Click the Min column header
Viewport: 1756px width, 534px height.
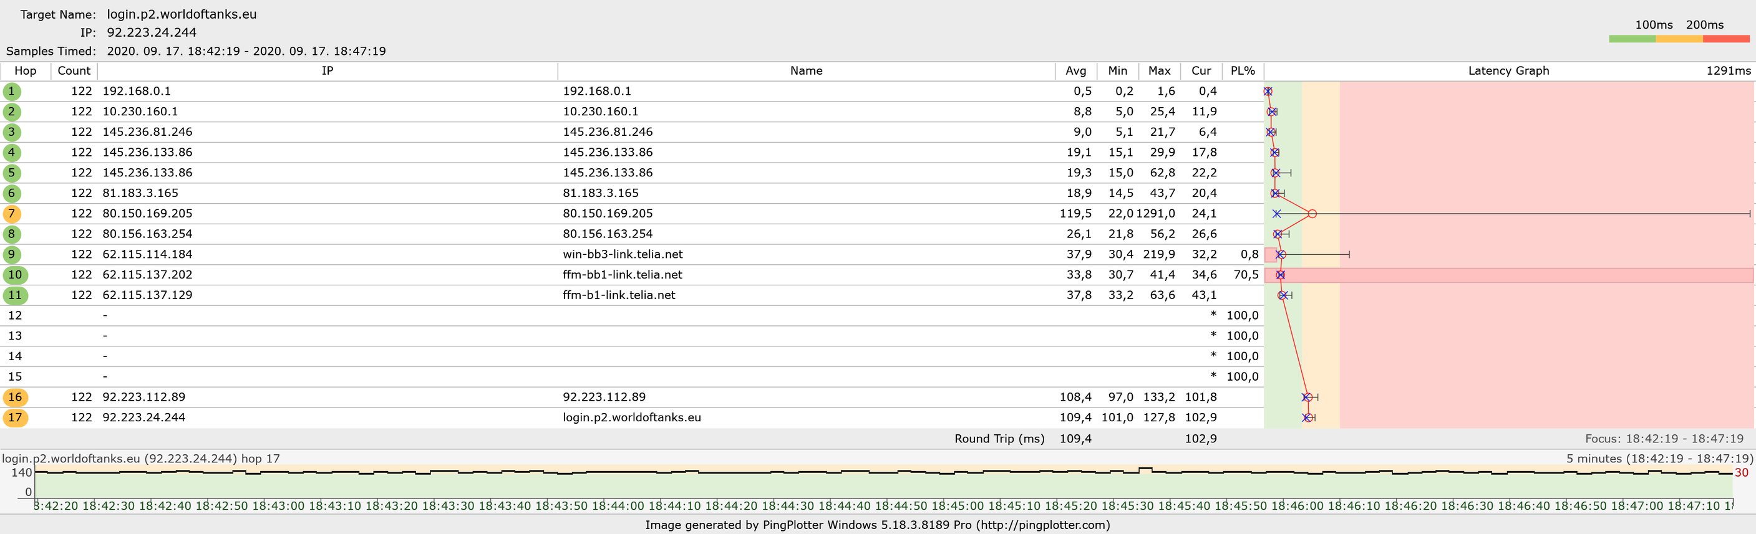point(1117,71)
